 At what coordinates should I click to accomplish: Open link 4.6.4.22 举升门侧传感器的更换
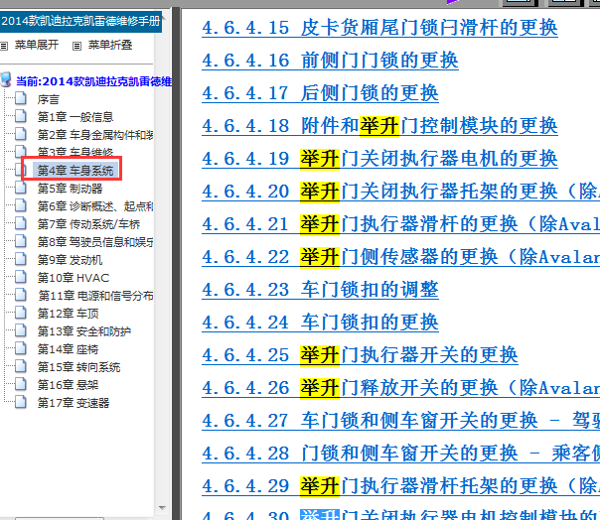pyautogui.click(x=400, y=257)
